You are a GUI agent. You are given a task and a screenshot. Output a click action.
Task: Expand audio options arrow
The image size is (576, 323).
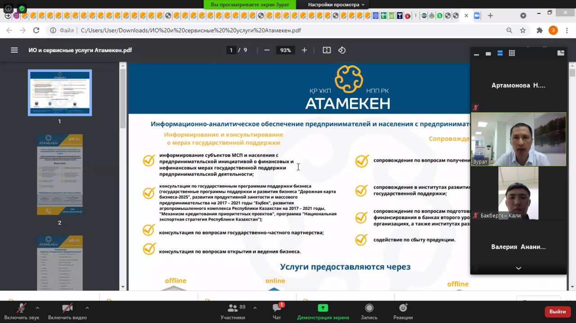(x=37, y=308)
